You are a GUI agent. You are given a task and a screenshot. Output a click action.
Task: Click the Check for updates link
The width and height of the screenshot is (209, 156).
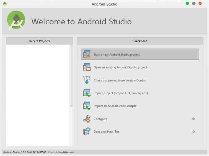[x=51, y=152]
